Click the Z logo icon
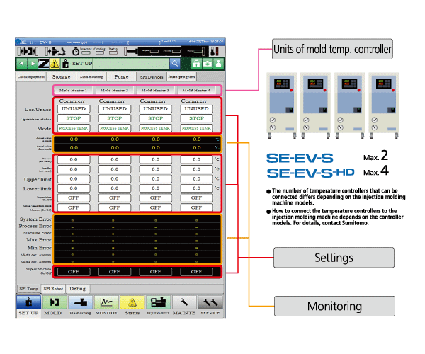The image size is (425, 354). (43, 64)
